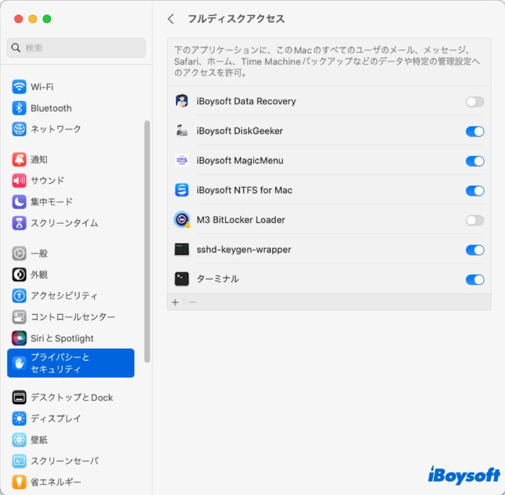Viewport: 505px width, 495px height.
Task: Remove app with the minus button
Action: 192,302
